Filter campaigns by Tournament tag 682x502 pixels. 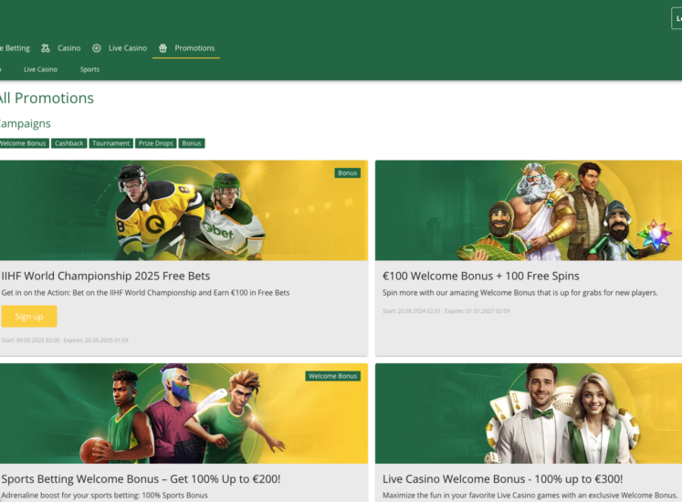[110, 143]
